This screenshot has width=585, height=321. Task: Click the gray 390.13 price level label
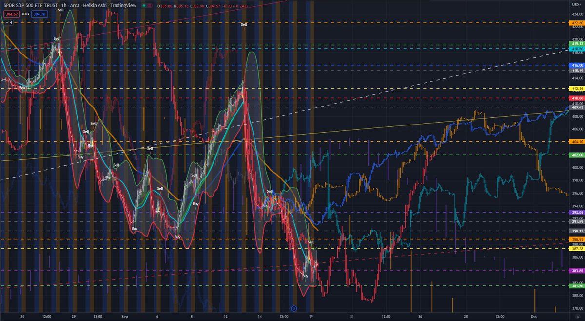tap(577, 231)
